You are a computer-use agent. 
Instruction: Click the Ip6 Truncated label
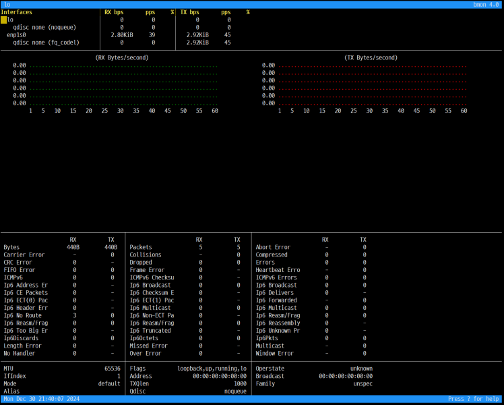point(150,331)
